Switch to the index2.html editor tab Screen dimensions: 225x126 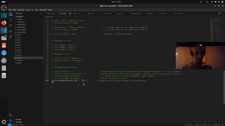tap(108, 13)
